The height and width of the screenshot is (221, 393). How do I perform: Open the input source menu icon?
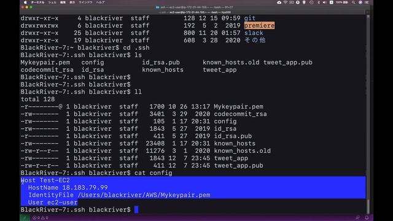pyautogui.click(x=332, y=2)
